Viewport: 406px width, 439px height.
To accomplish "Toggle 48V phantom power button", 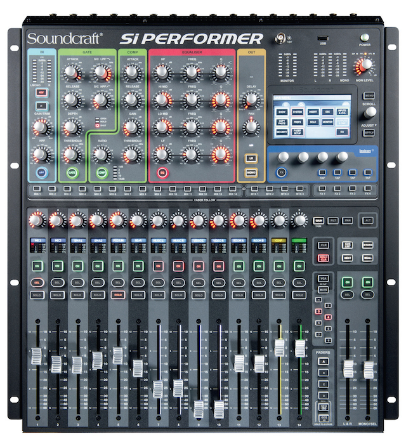I will pyautogui.click(x=41, y=93).
